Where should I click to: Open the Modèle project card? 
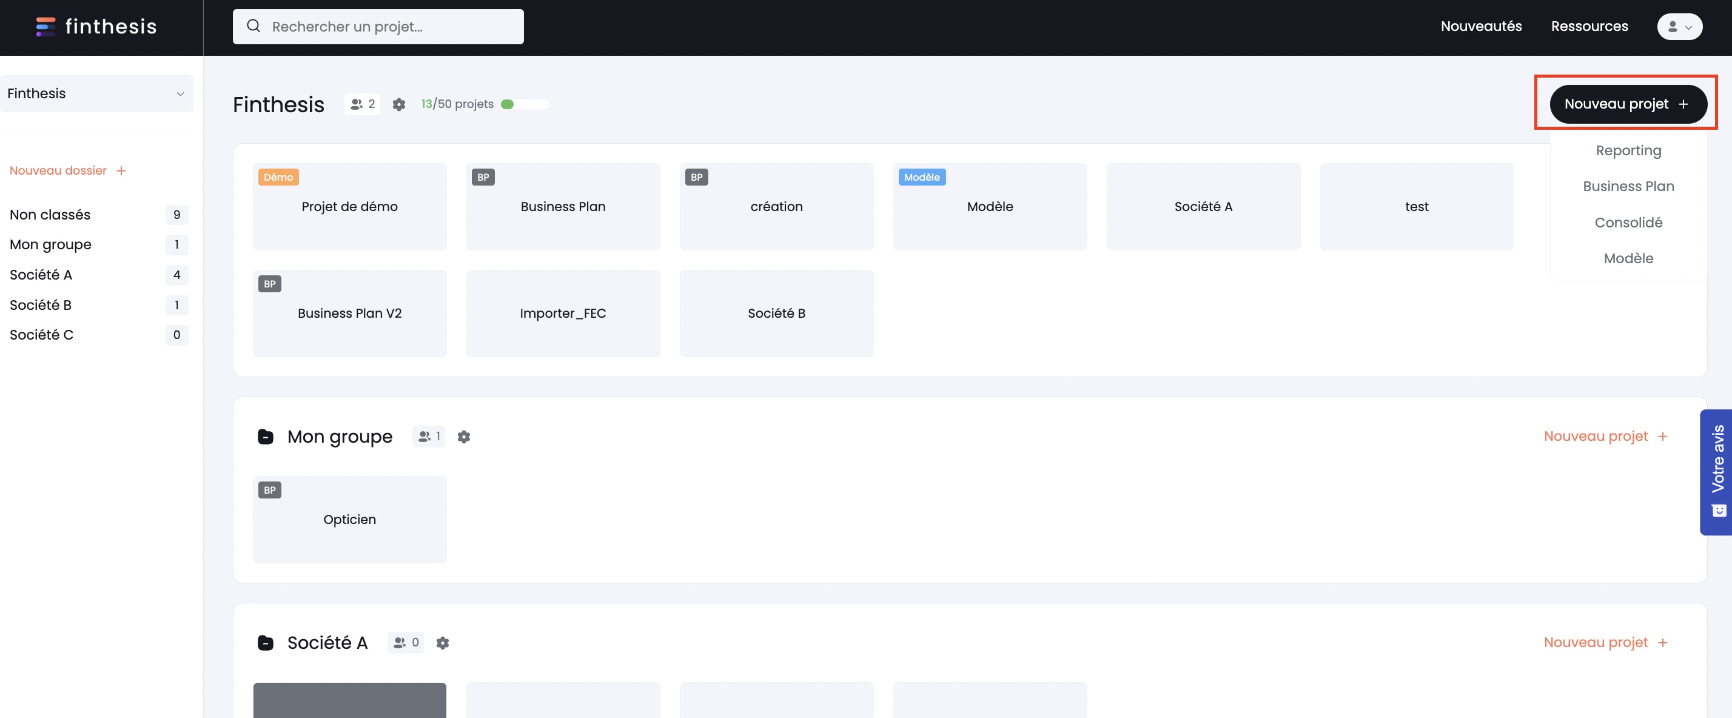990,207
